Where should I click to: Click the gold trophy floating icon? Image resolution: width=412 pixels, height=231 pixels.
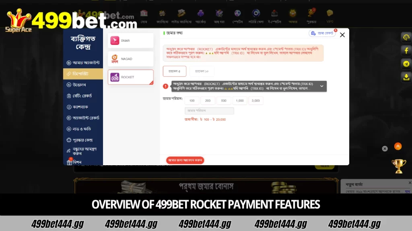pos(399,166)
